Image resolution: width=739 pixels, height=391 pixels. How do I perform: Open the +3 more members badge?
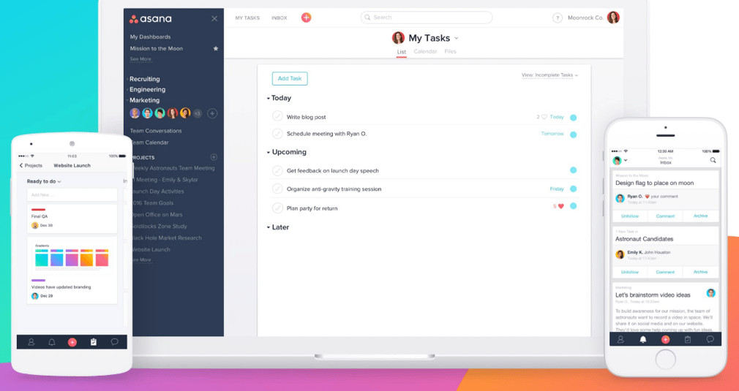[198, 113]
